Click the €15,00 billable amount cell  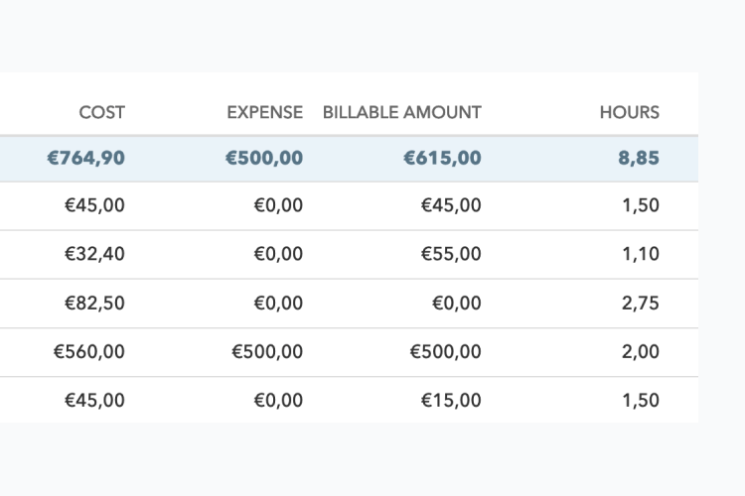[x=451, y=400]
